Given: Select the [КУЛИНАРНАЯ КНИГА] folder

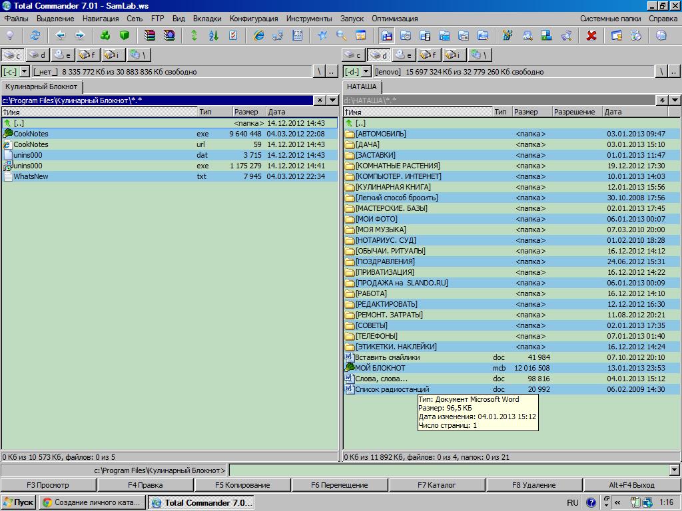Looking at the screenshot, I should click(x=511, y=187).
